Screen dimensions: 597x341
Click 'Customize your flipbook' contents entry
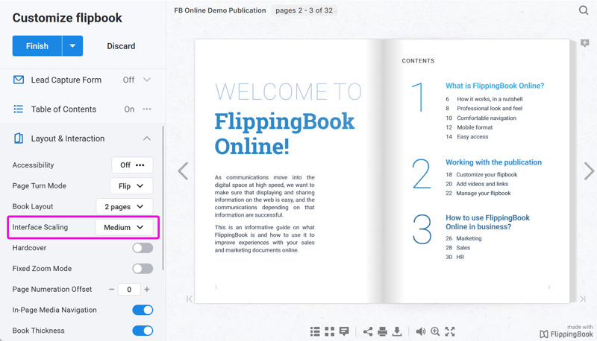(487, 175)
